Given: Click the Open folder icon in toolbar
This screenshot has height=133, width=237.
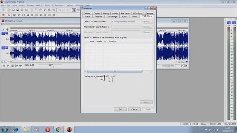Looking at the screenshot, I should pos(9,10).
